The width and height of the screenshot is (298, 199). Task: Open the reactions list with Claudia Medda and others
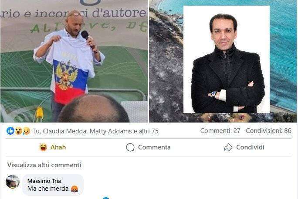[95, 131]
